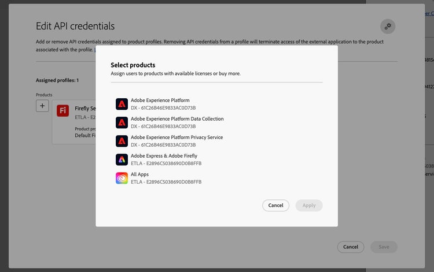The height and width of the screenshot is (272, 434).
Task: Click the red Firefly Services 'Fi' icon
Action: pyautogui.click(x=63, y=111)
